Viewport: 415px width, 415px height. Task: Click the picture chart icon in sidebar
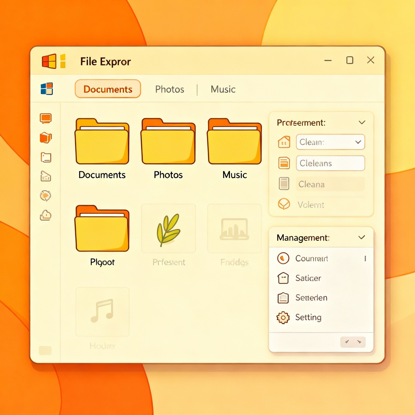(46, 176)
